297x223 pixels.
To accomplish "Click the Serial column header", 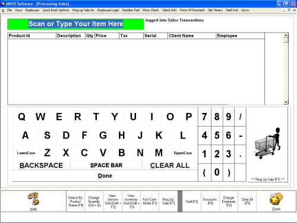I will [155, 36].
